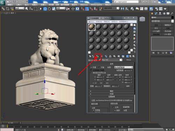The image size is (175, 131).
Task: Open the Modify panel tab icon
Action: [x=156, y=14]
